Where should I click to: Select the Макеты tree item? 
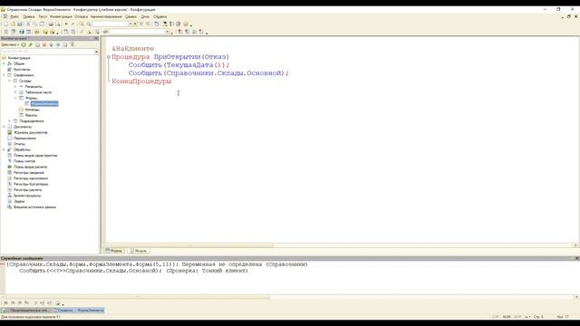pos(31,115)
